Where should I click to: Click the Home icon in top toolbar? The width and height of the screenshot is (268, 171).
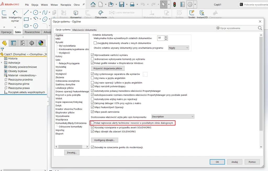pos(93,4)
